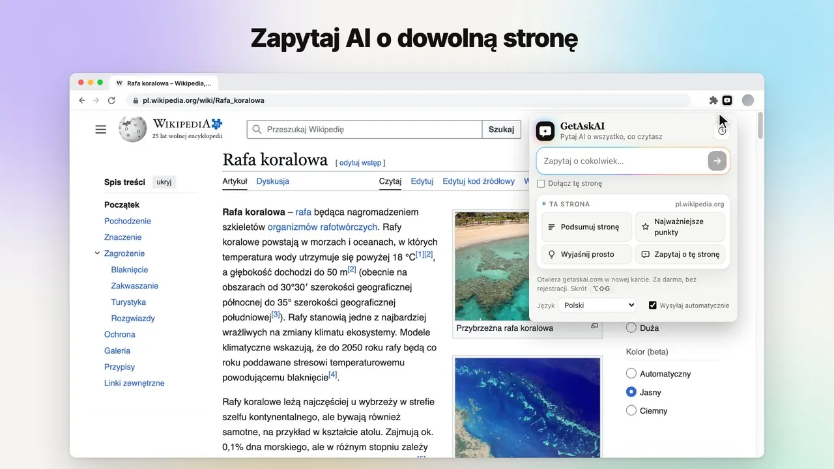Viewport: 834px width, 469px height.
Task: Click the GetAskAI extension icon in toolbar
Action: pos(727,100)
